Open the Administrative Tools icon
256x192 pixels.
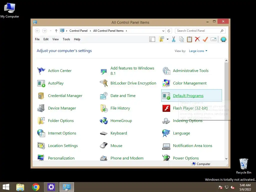[x=166, y=71]
